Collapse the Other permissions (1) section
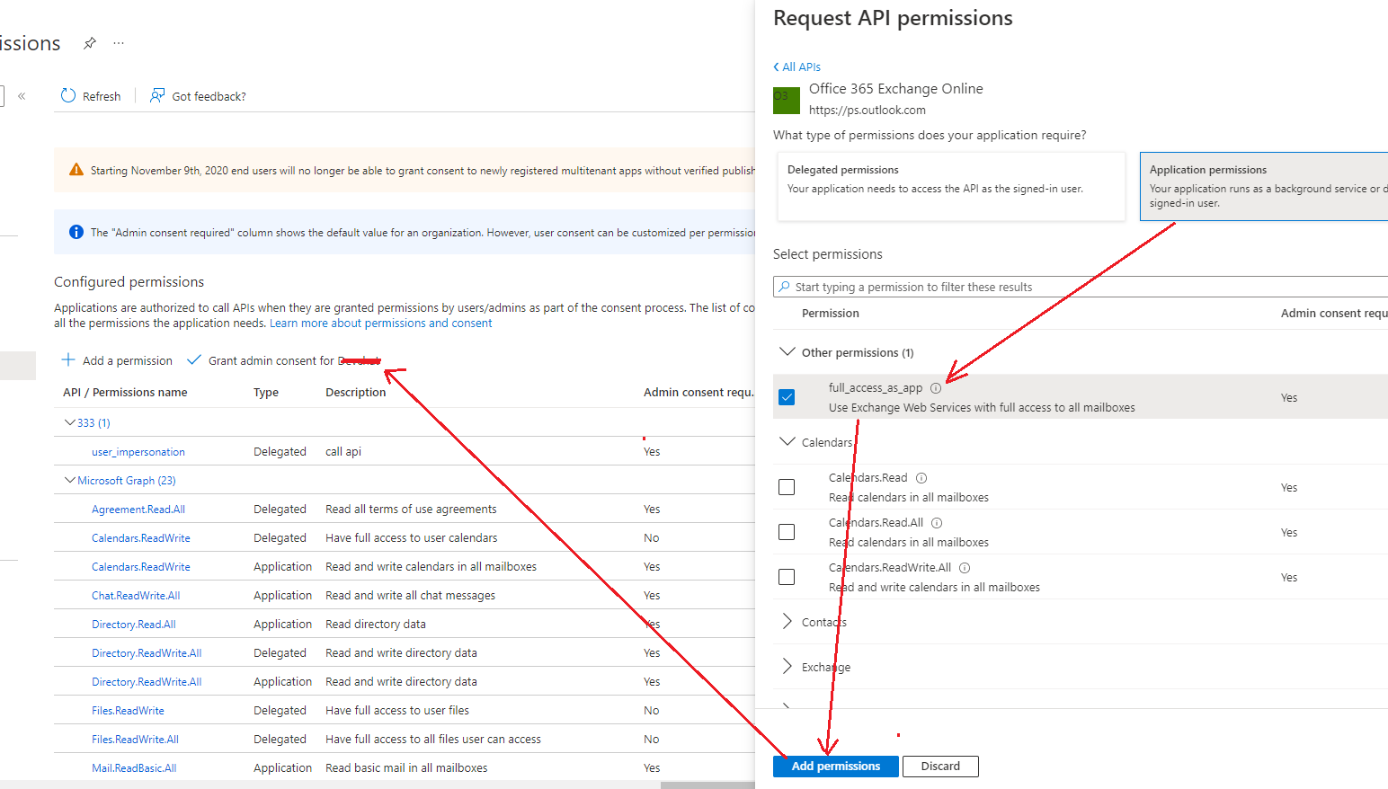This screenshot has width=1388, height=789. click(787, 351)
